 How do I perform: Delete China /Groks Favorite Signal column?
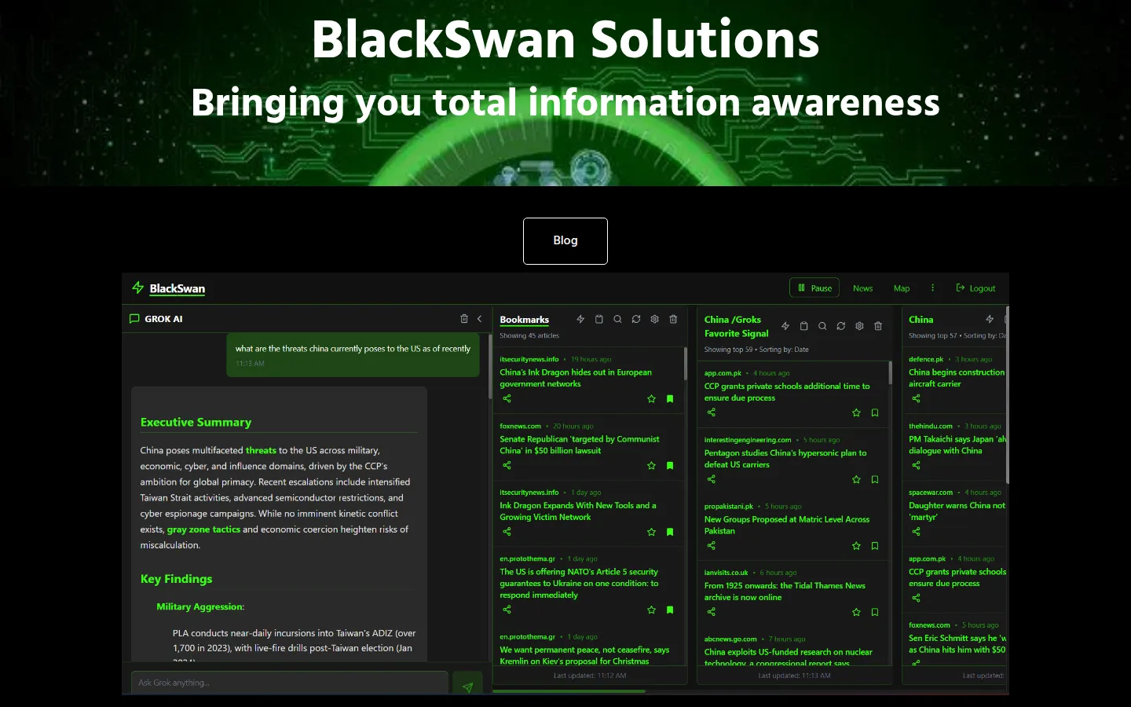(878, 326)
